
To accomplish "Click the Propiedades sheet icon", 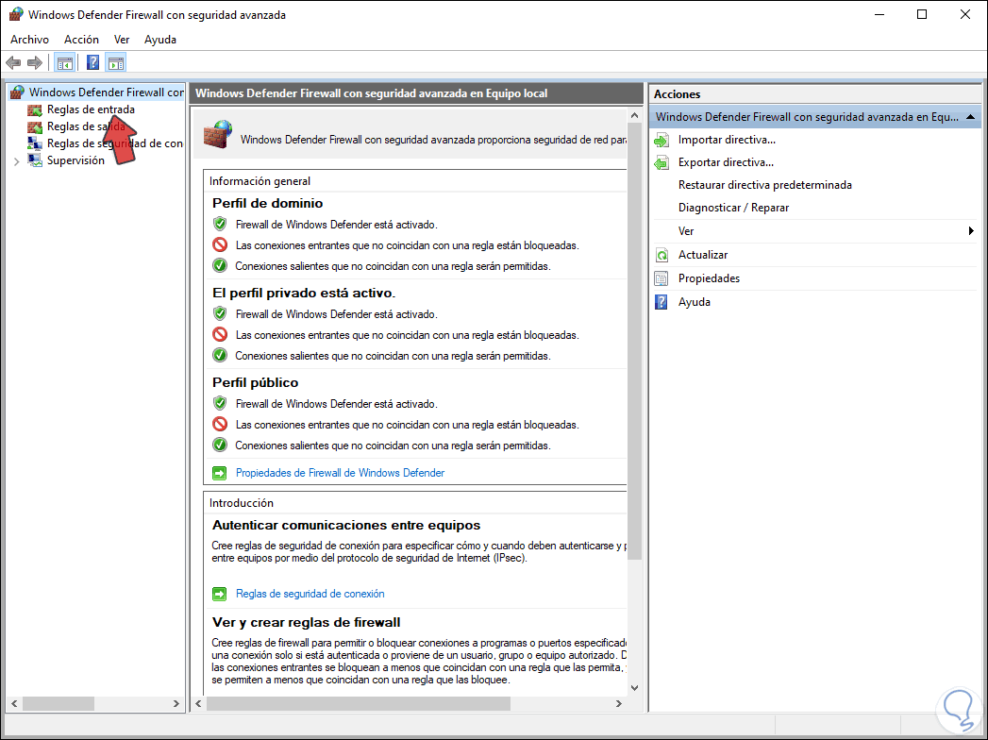I will click(x=661, y=278).
